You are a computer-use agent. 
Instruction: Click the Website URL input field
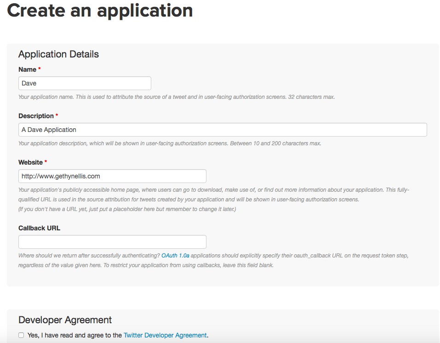point(112,176)
